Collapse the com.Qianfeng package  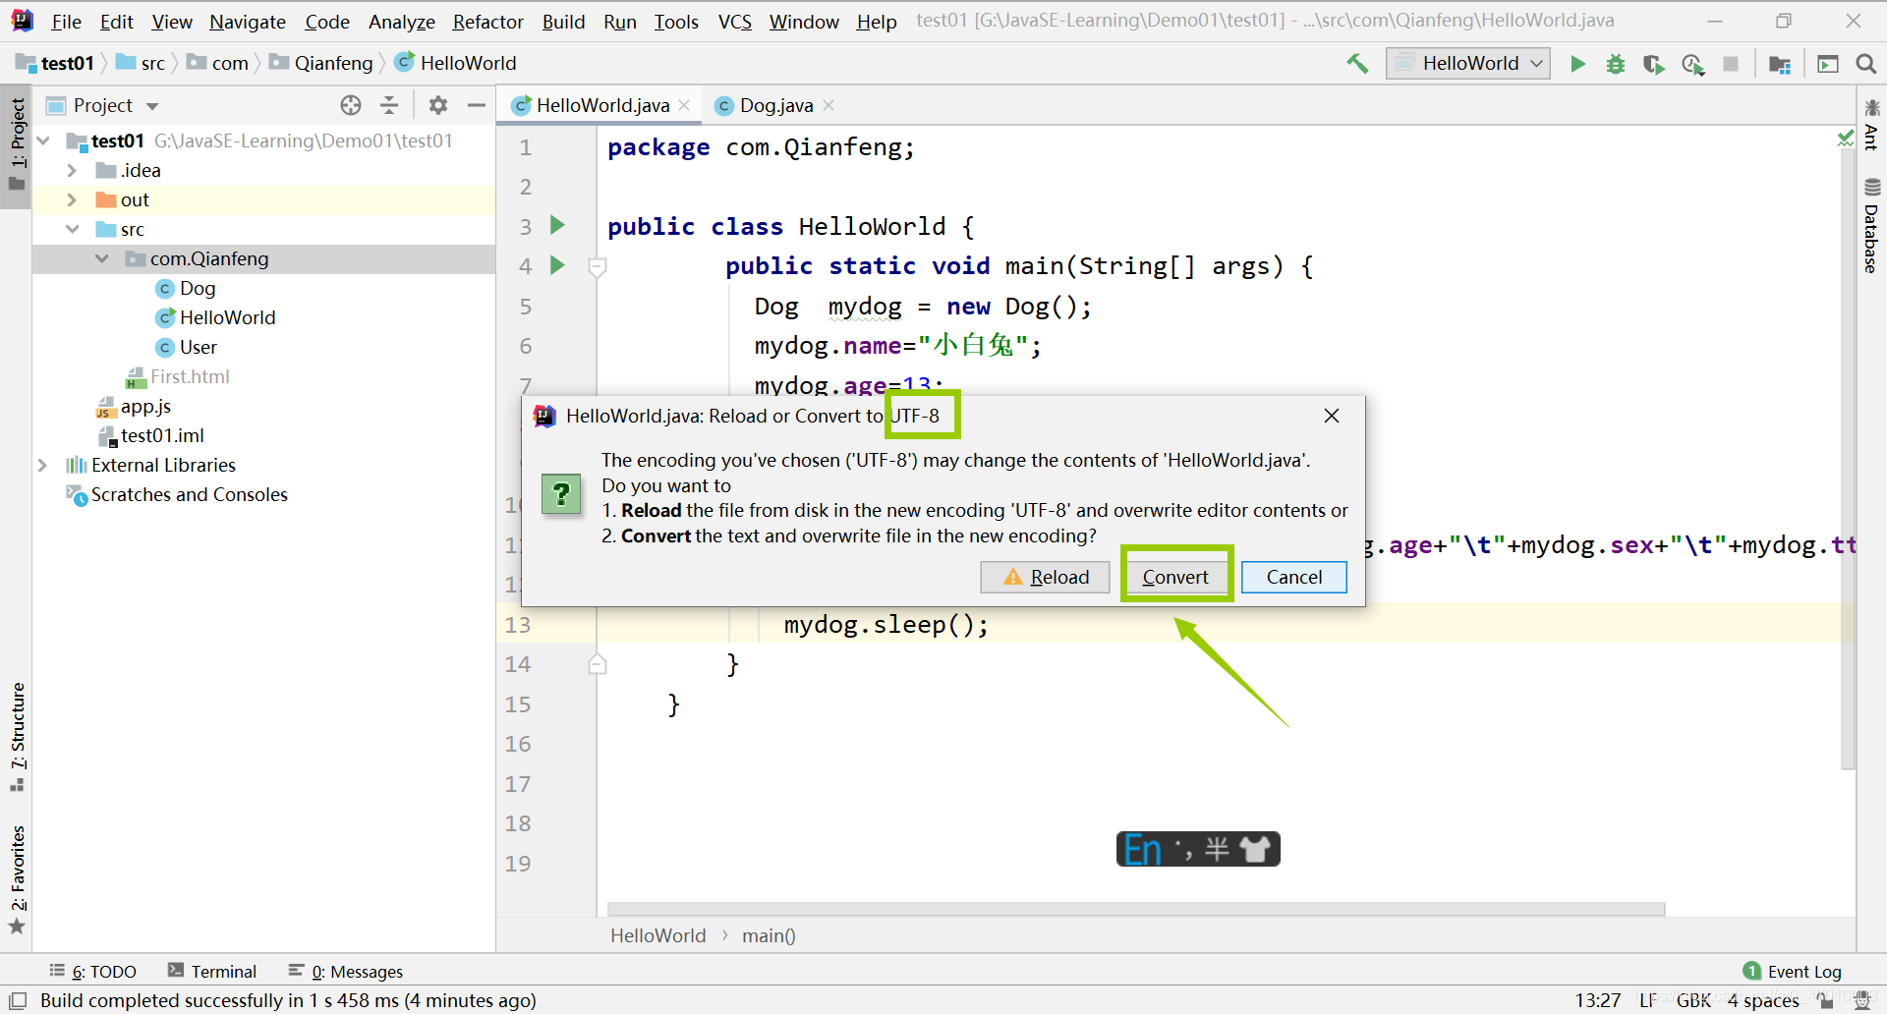click(x=102, y=258)
